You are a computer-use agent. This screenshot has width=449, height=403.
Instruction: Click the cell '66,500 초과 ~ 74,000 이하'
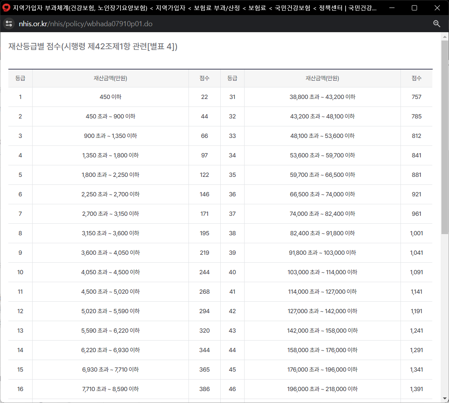click(x=323, y=194)
